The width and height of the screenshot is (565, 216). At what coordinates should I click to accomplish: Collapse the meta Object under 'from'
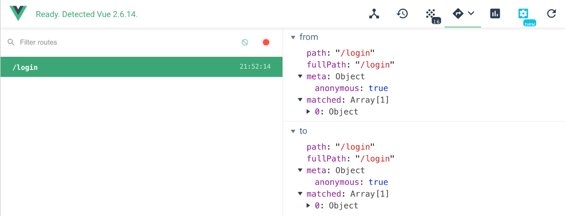[x=300, y=77]
